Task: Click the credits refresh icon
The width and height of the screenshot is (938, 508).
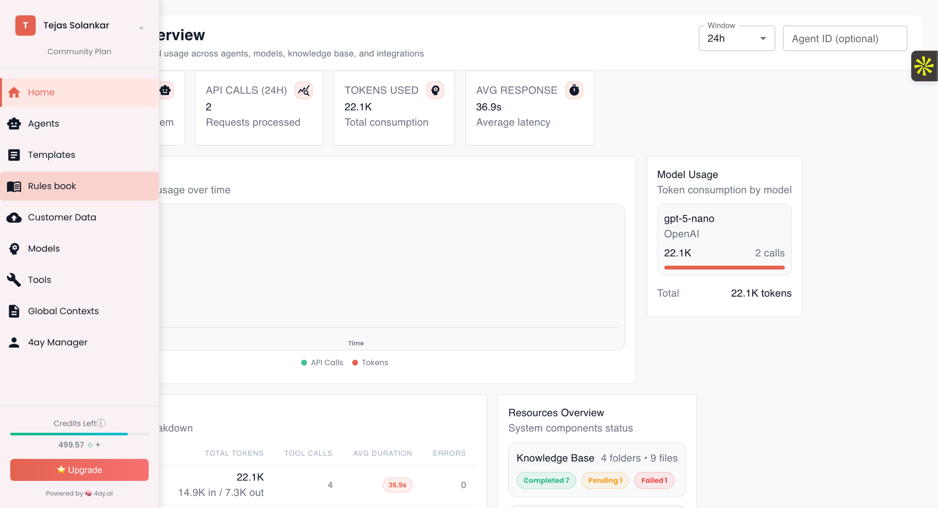Action: click(x=90, y=445)
